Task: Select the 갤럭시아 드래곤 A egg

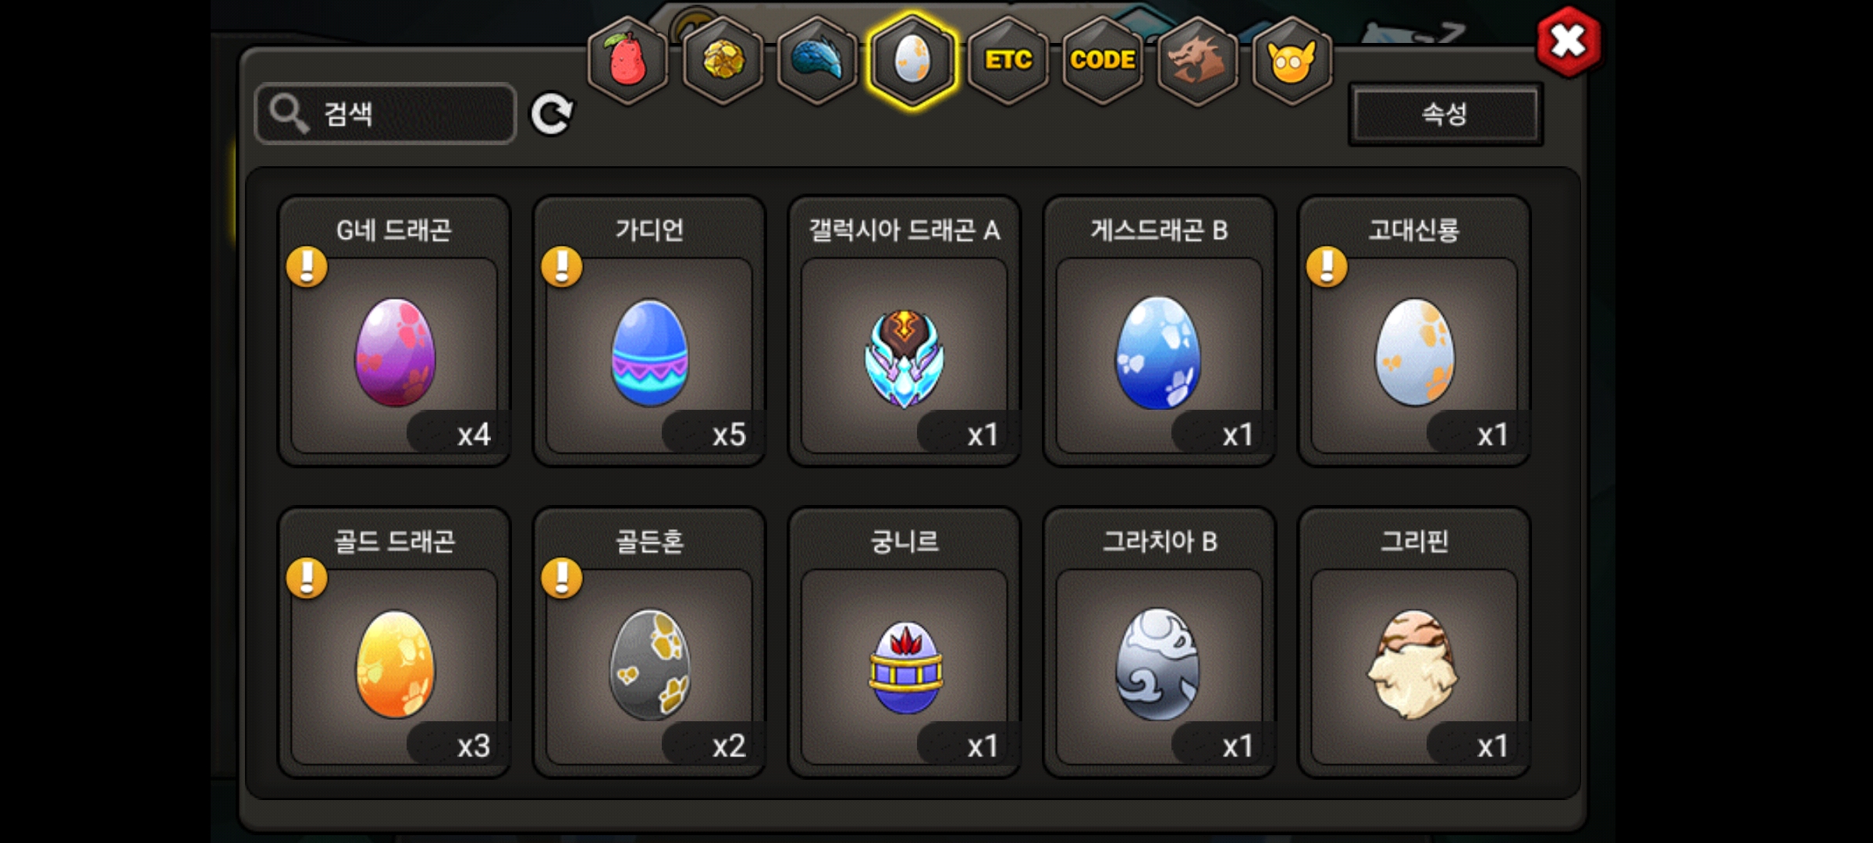Action: tap(905, 332)
